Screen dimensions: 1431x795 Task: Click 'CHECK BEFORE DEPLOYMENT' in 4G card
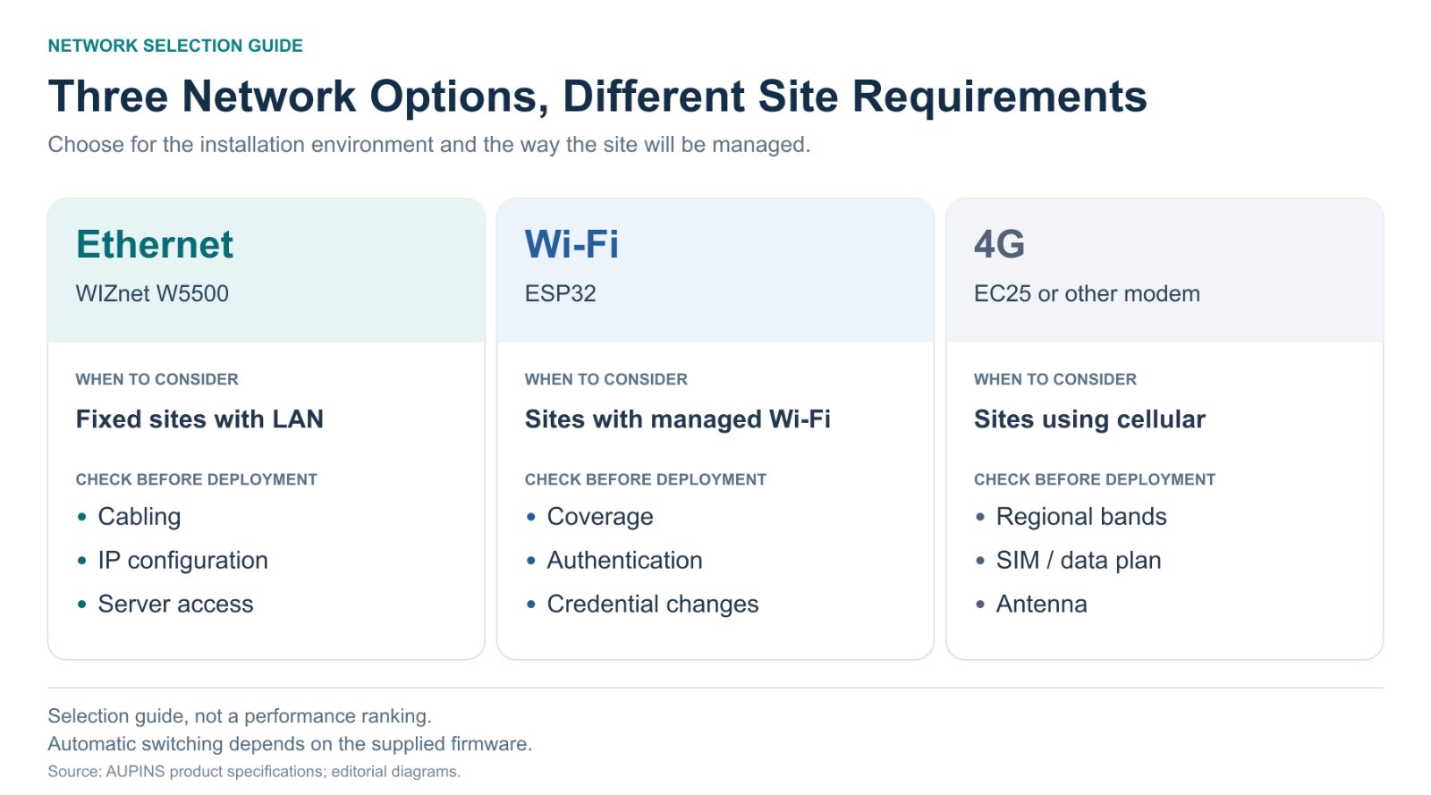pos(1095,479)
